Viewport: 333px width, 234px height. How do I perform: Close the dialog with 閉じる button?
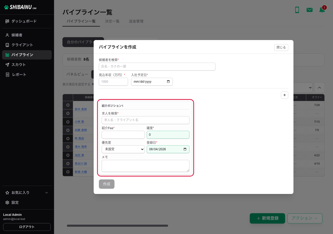[281, 48]
